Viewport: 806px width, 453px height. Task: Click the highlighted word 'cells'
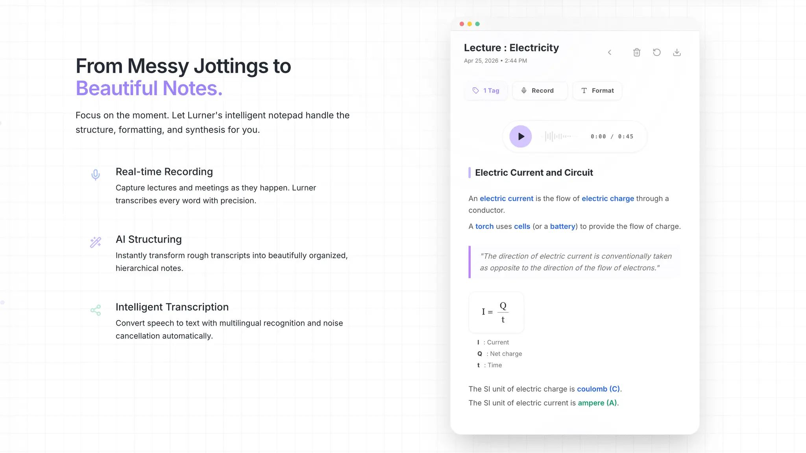[522, 226]
